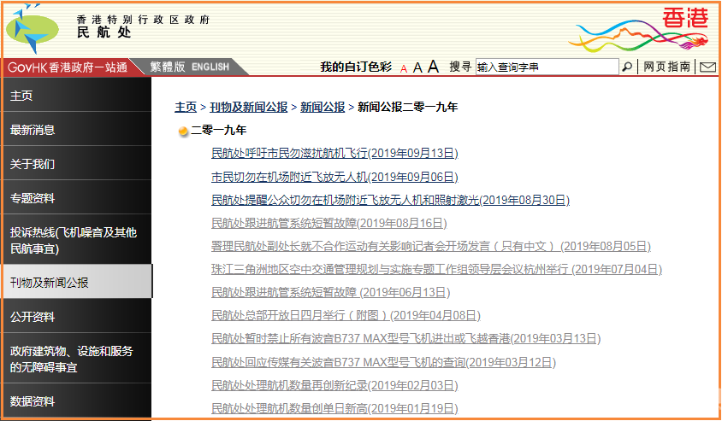722x421 pixels.
Task: Click 新闻公报二零一九年 breadcrumb text
Action: (407, 107)
